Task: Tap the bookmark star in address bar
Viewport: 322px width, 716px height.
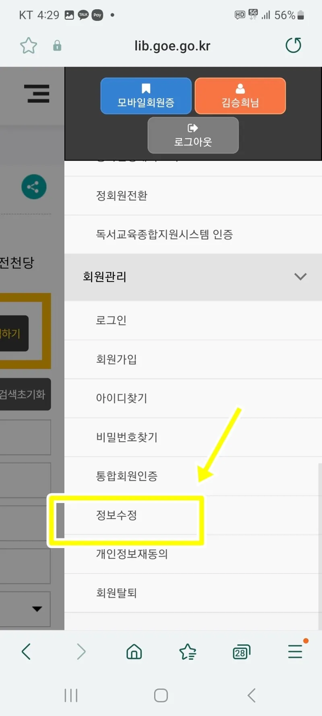Action: click(29, 46)
